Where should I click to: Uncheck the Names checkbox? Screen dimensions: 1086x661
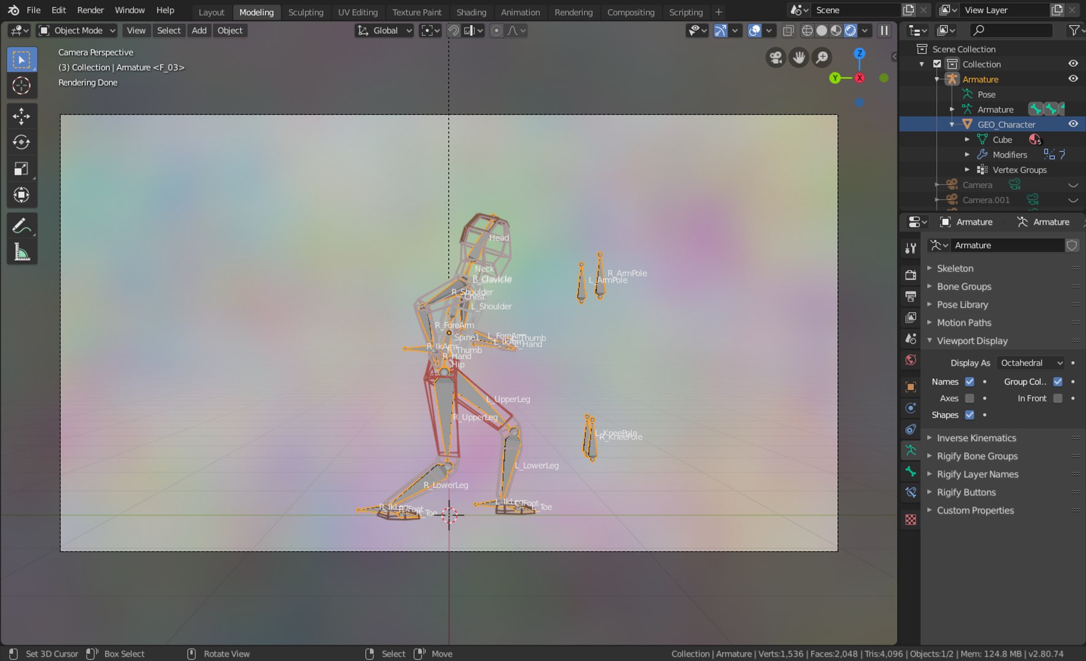pos(970,382)
